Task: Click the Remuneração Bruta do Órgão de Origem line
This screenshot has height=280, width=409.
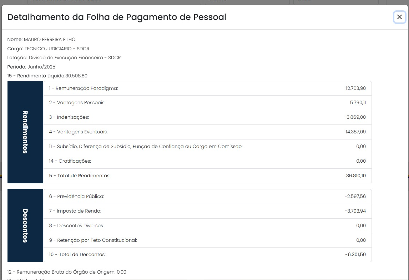Action: click(67, 272)
